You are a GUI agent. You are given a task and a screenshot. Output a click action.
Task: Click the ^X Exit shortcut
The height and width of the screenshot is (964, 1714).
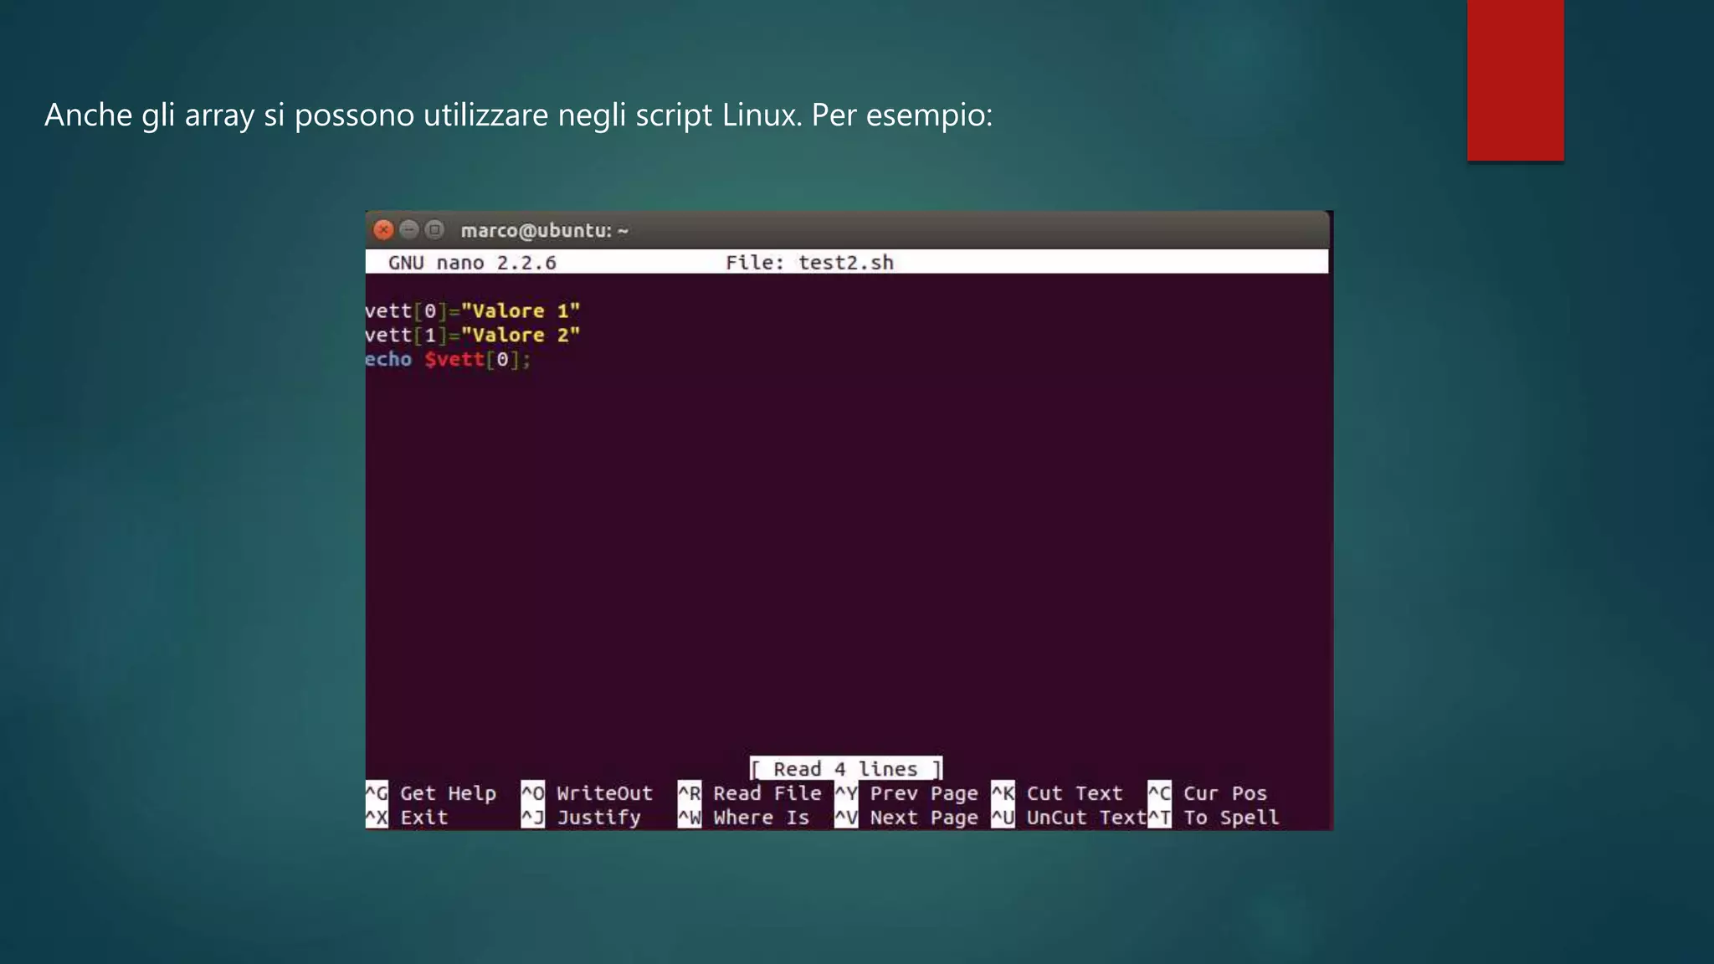point(407,818)
